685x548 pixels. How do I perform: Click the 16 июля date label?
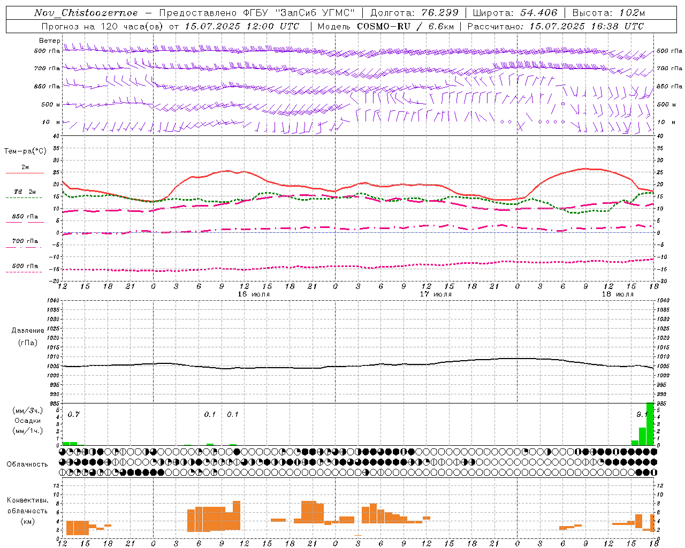click(254, 294)
